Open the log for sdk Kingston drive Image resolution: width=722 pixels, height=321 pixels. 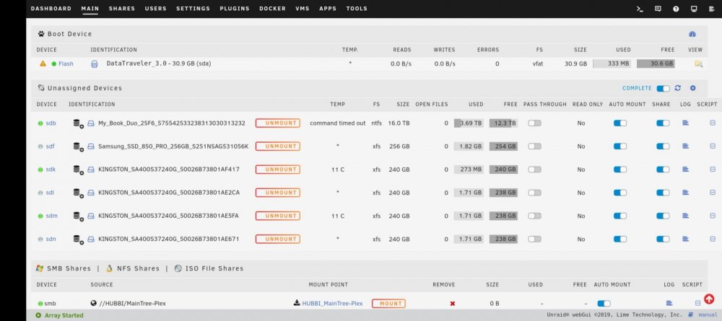coord(685,170)
